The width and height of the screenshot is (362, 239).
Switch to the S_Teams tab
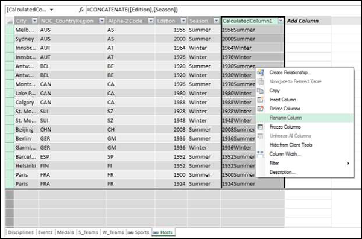pyautogui.click(x=88, y=232)
